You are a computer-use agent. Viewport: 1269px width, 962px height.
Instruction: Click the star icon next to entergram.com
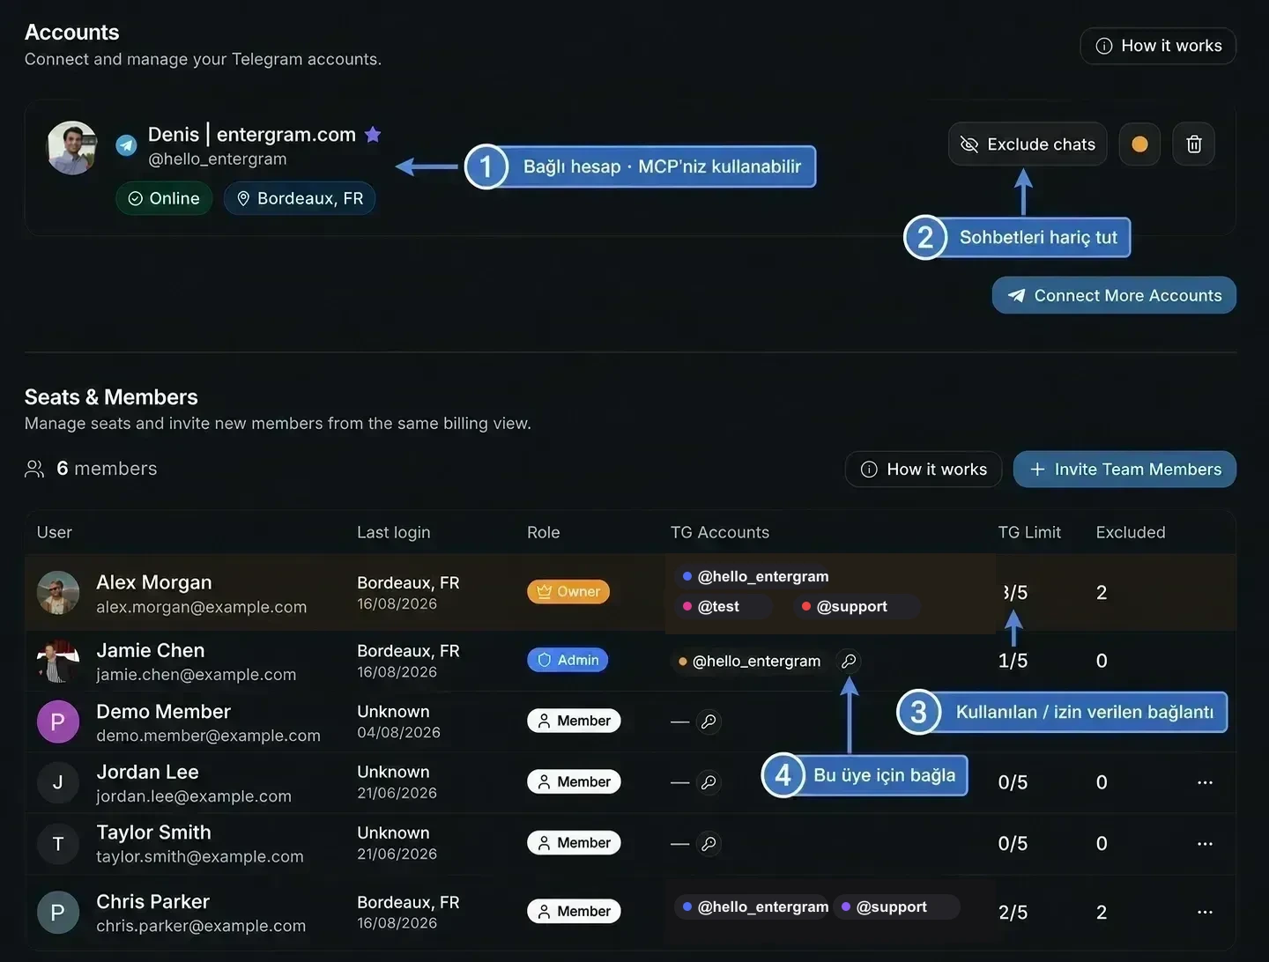373,134
